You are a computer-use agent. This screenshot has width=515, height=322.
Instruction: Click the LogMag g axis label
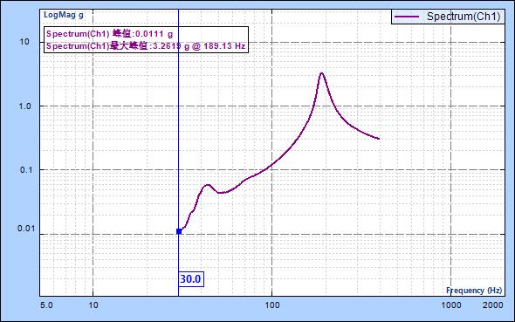[x=64, y=15]
